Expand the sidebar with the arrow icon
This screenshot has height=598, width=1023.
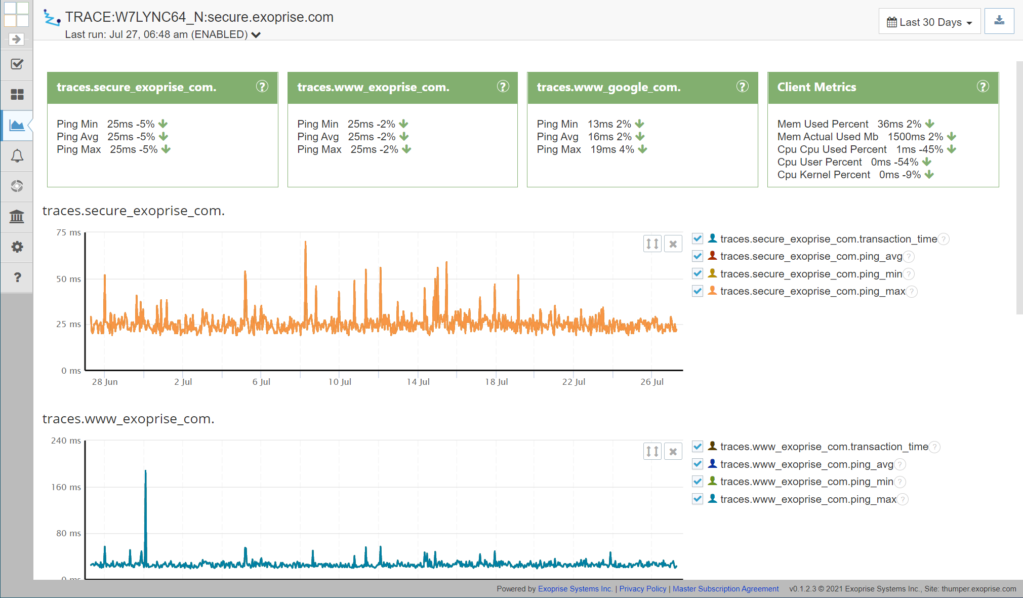point(16,39)
